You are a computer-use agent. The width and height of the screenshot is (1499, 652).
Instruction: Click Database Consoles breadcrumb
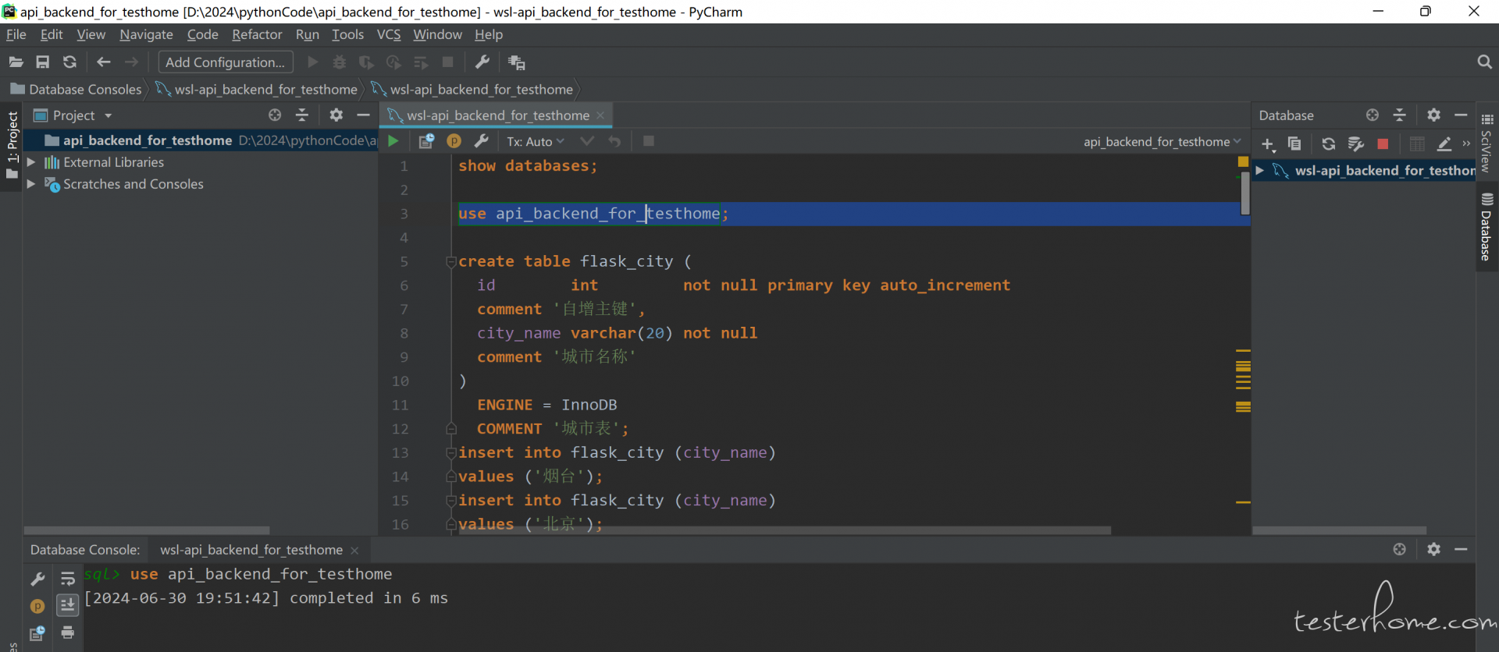click(x=77, y=90)
